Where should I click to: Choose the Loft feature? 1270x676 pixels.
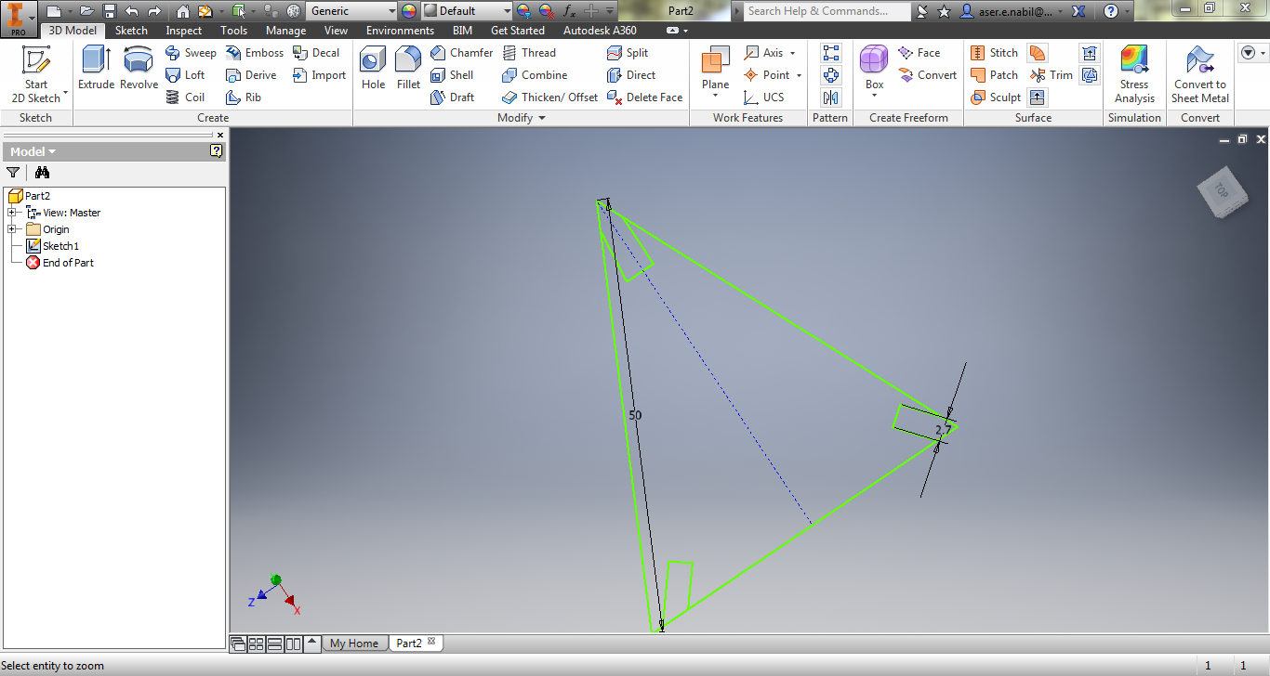(x=185, y=75)
